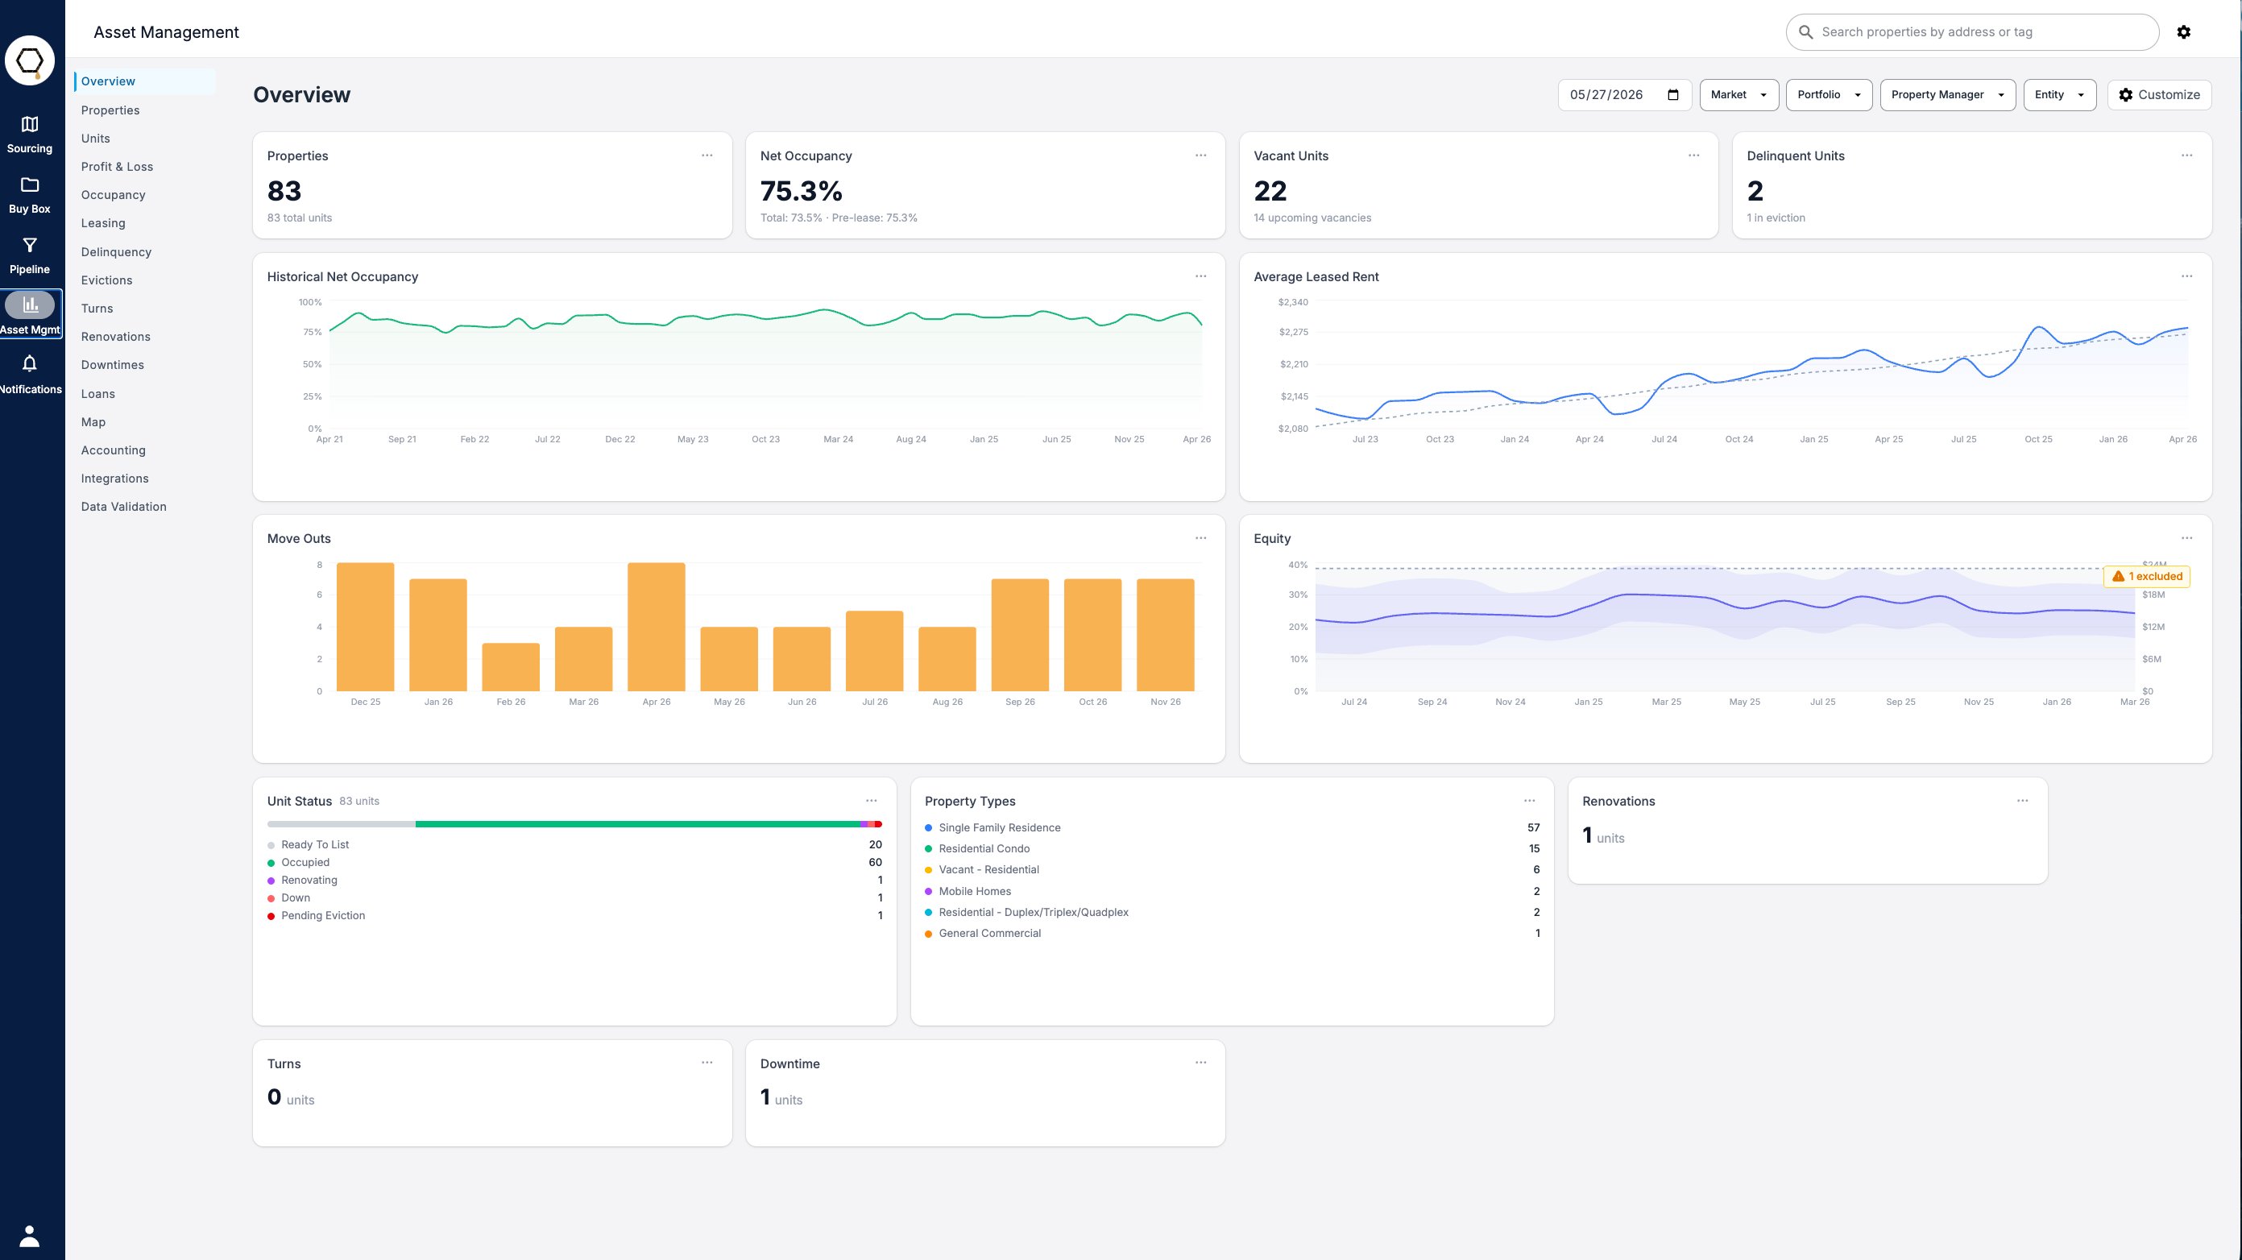Click the Customize button

coord(2159,95)
